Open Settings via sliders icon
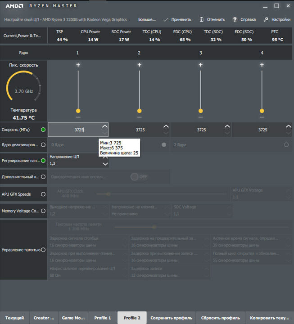 266,20
